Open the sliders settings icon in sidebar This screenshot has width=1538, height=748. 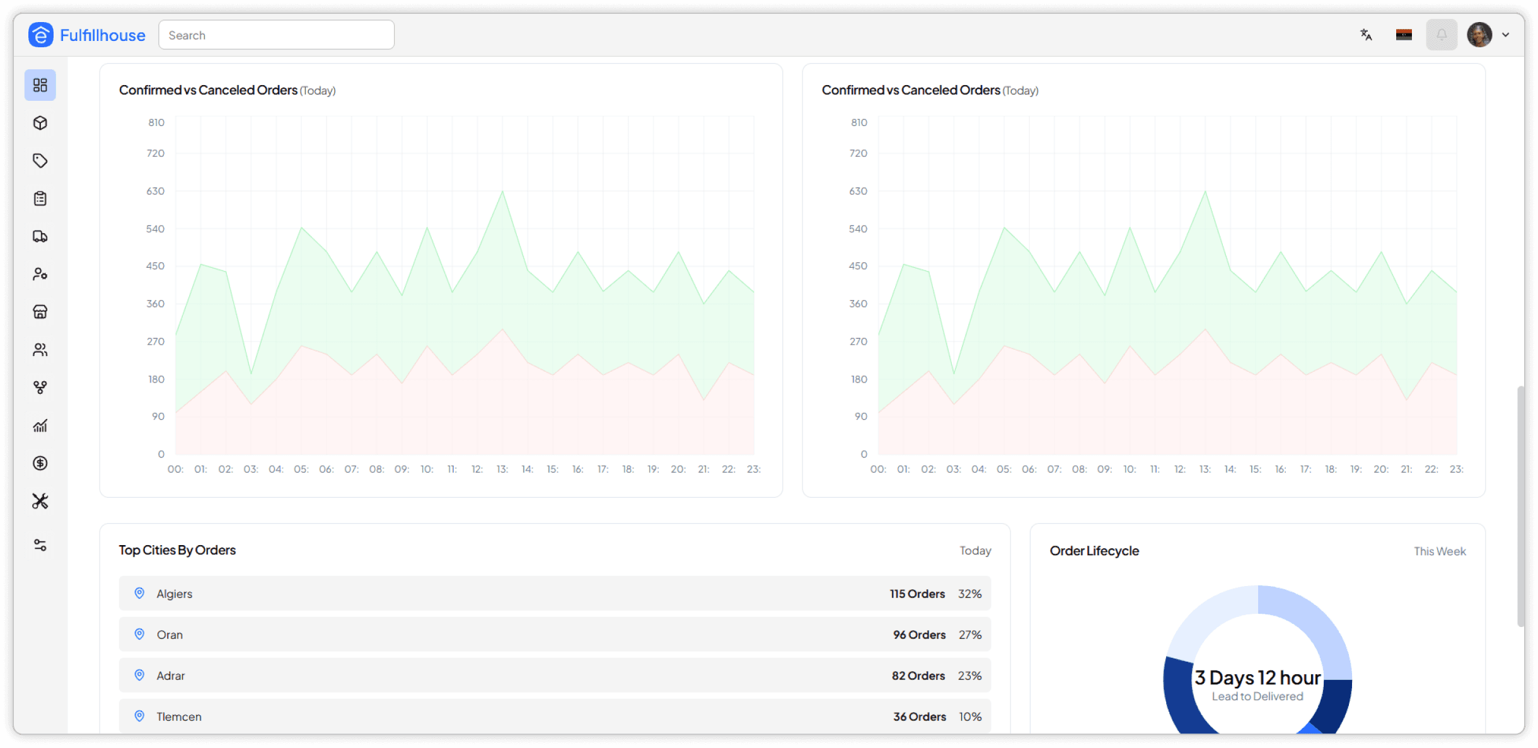point(40,545)
